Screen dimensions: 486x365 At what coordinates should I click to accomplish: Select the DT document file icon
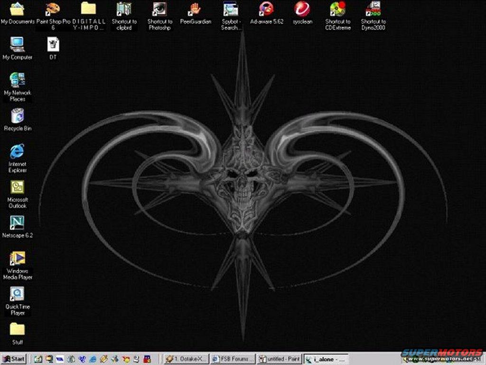pyautogui.click(x=53, y=45)
